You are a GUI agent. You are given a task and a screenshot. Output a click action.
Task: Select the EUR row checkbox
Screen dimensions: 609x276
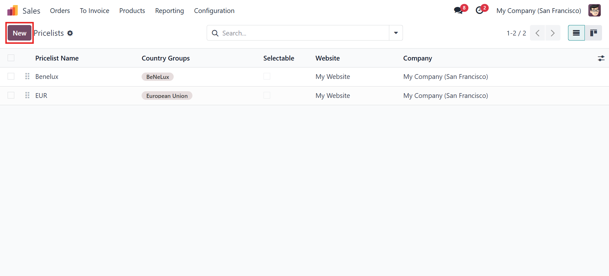click(x=11, y=95)
